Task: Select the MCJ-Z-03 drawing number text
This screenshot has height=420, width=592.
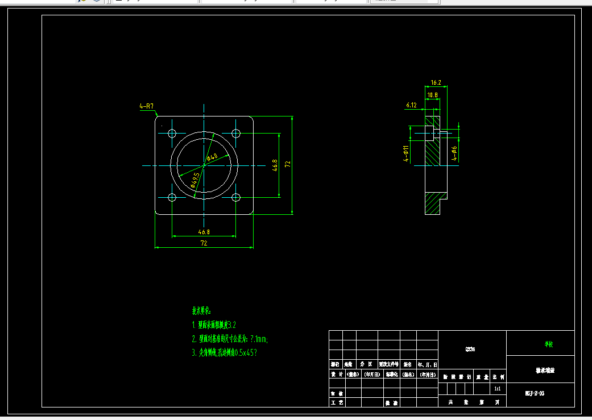Action: click(535, 394)
